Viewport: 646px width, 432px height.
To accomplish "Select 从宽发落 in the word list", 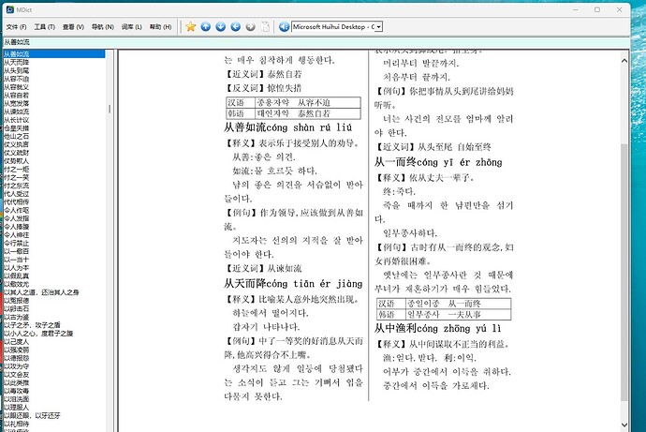I will 17,103.
